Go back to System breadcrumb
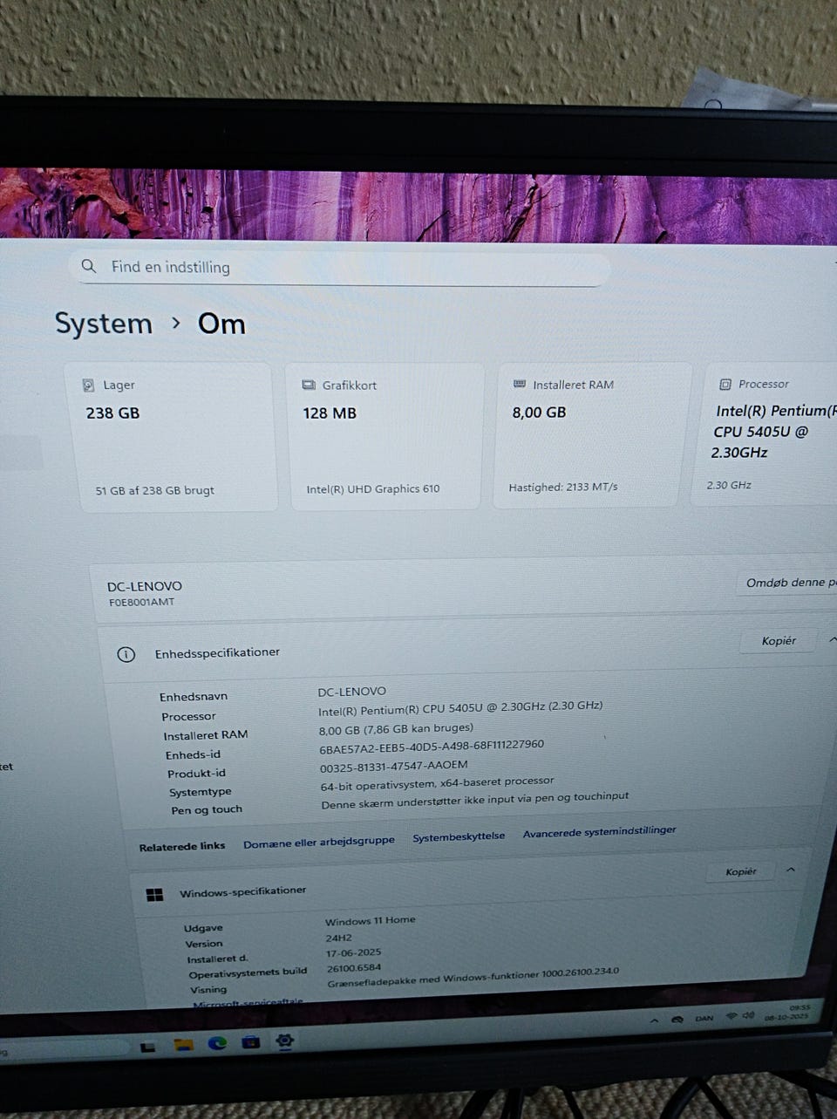 (x=103, y=324)
